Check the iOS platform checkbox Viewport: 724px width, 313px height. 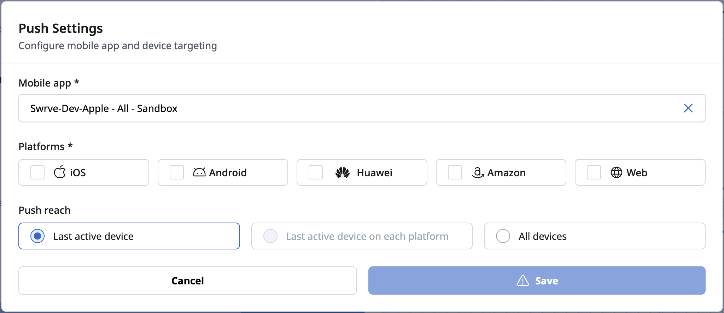tap(37, 172)
